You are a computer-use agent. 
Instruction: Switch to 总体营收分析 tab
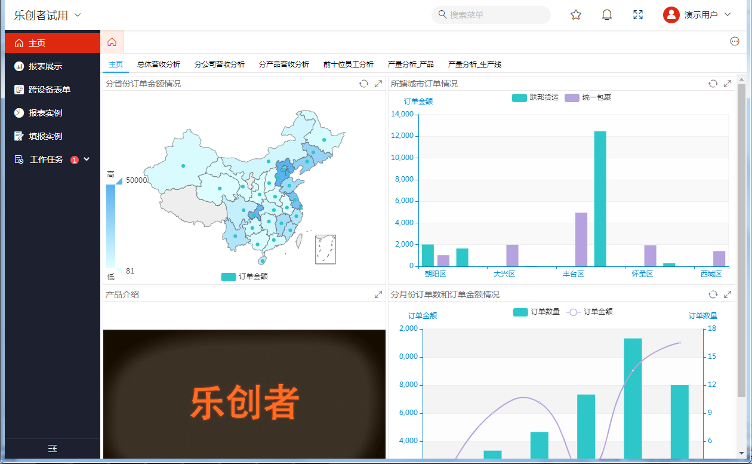tap(159, 64)
